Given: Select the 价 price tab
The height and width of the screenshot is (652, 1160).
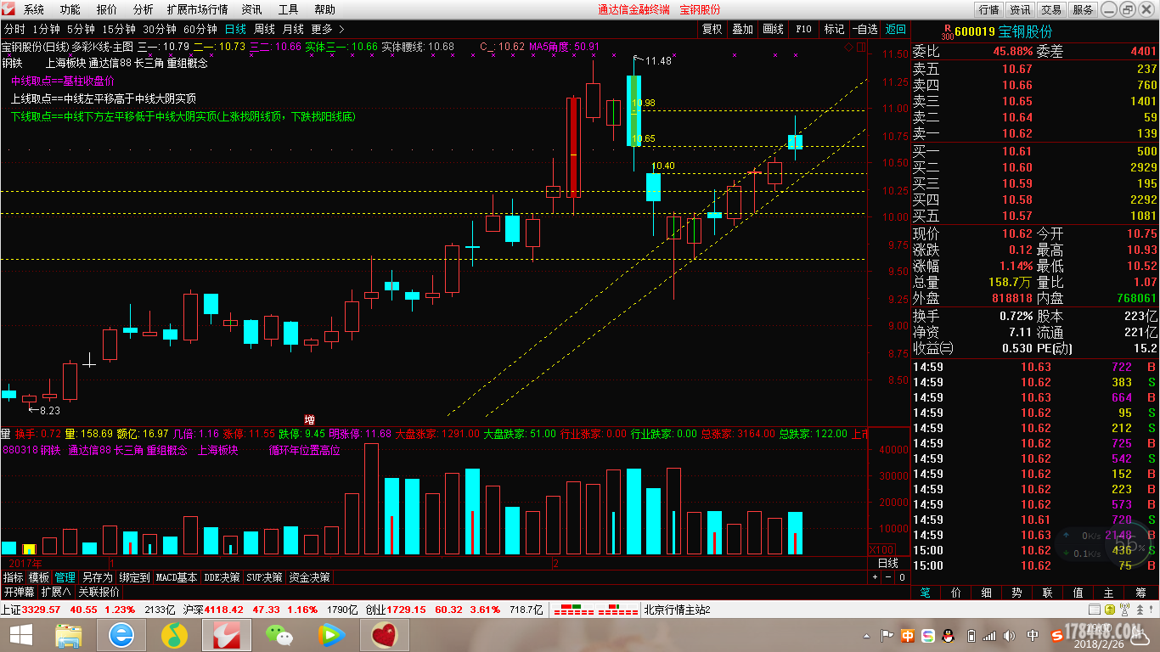Looking at the screenshot, I should 956,593.
